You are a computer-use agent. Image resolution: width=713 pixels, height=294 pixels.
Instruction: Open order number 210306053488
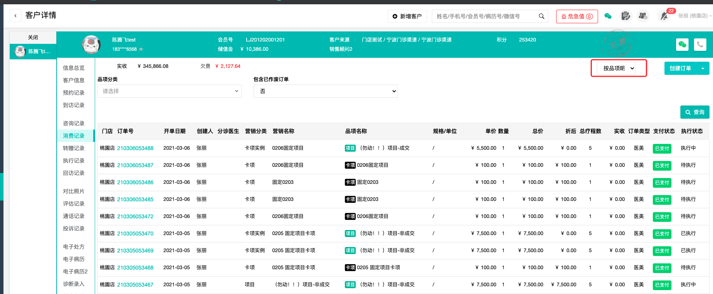click(x=135, y=148)
